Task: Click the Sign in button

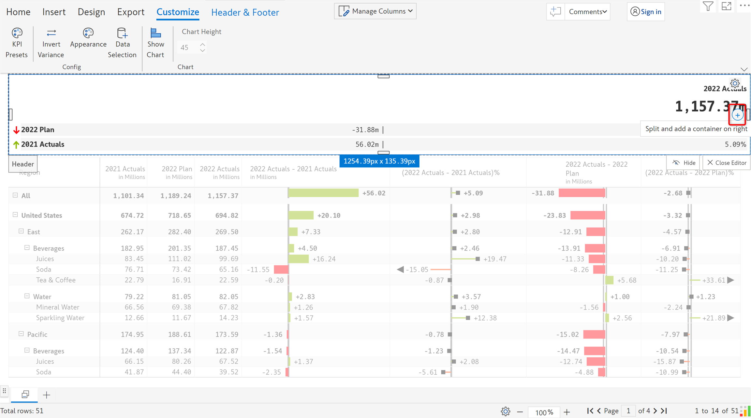Action: pos(646,12)
